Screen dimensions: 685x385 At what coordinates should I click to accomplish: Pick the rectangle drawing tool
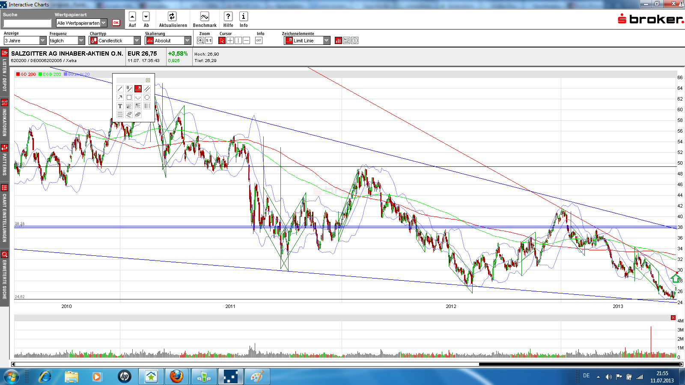point(129,97)
